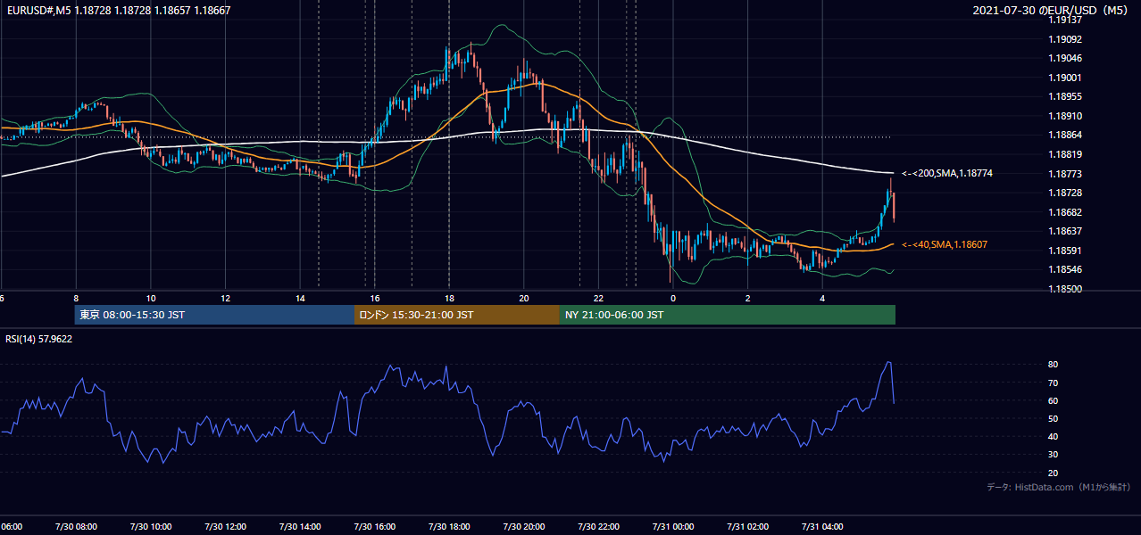Image resolution: width=1141 pixels, height=535 pixels.
Task: Select the NY 21:00-06:00 JST session bar
Action: 728,315
